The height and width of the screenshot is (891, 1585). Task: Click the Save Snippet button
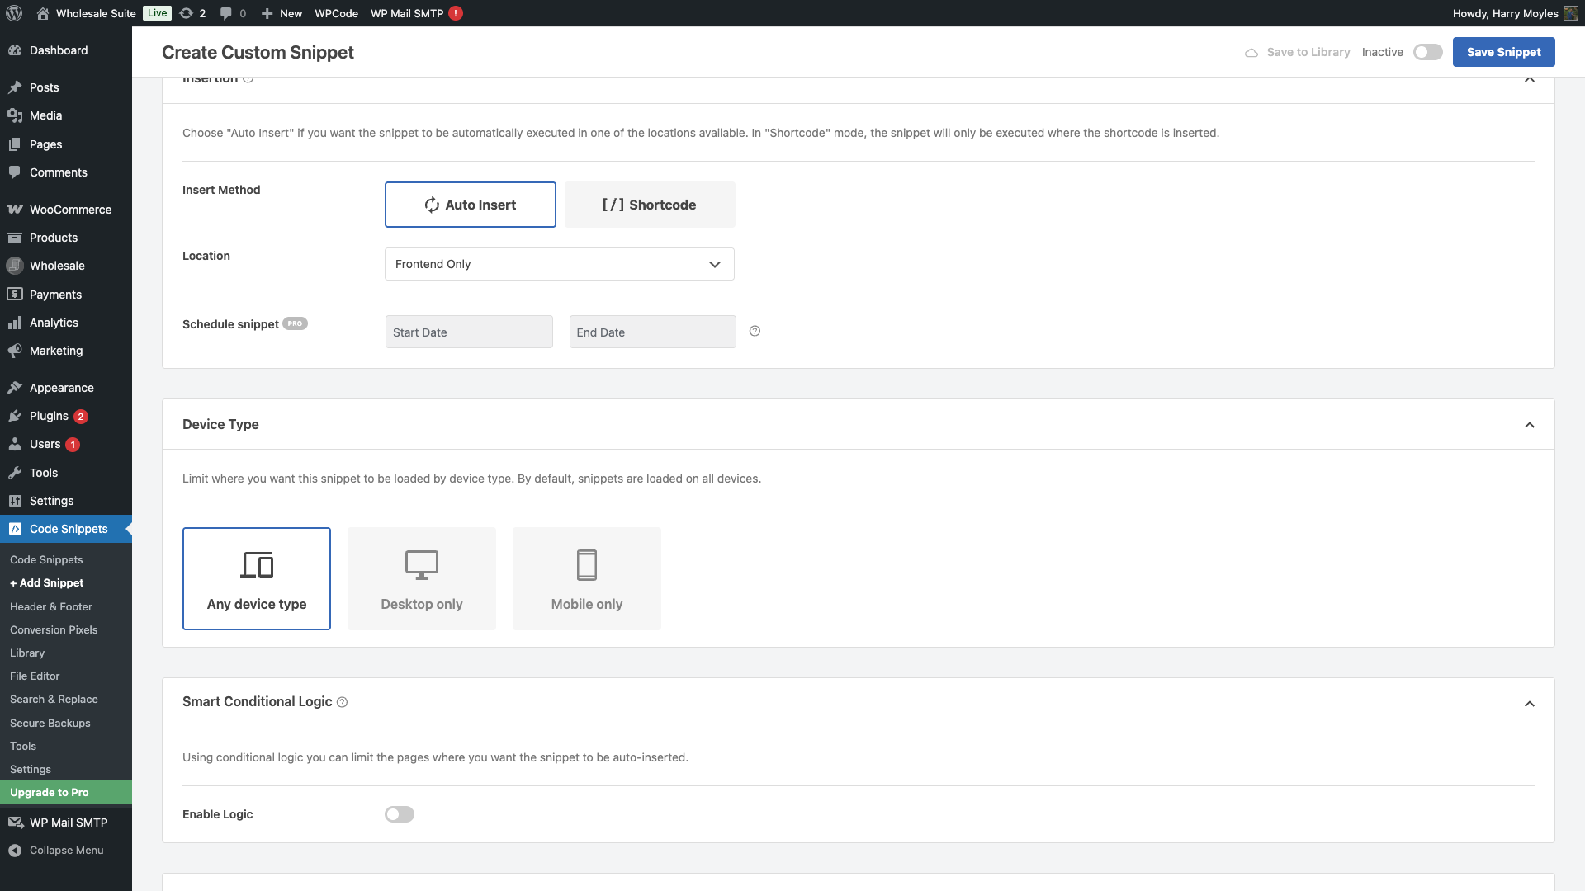(1503, 51)
